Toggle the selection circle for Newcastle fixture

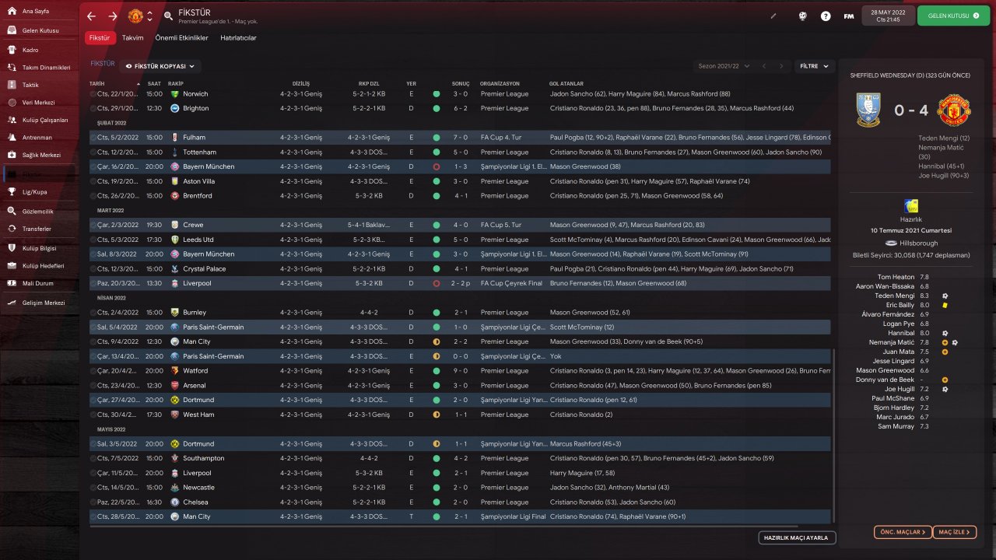point(93,488)
